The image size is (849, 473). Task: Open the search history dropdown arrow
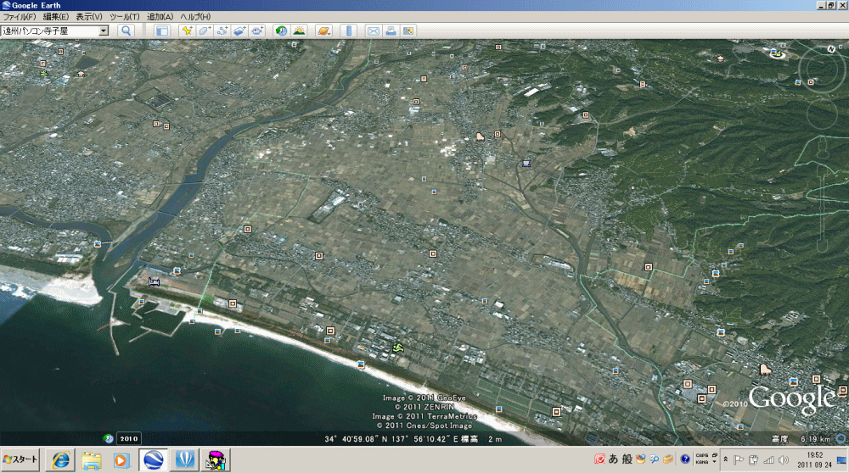[104, 31]
